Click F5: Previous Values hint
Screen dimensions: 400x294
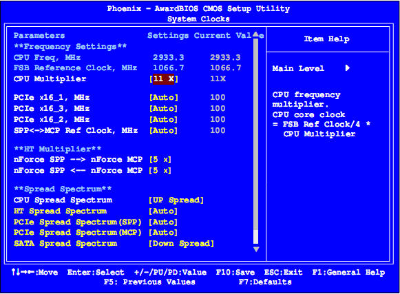(149, 282)
